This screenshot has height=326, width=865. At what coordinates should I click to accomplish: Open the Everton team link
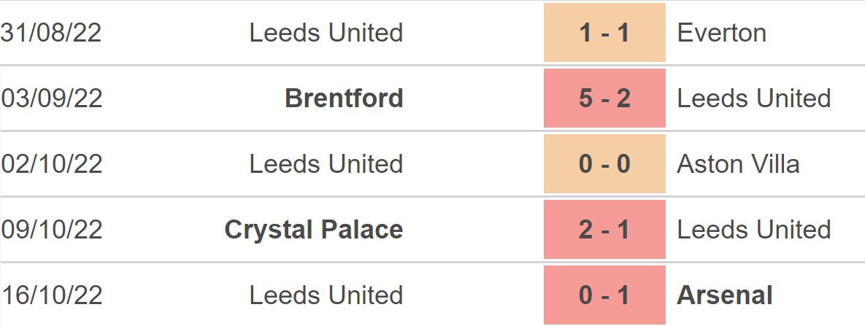pyautogui.click(x=721, y=33)
